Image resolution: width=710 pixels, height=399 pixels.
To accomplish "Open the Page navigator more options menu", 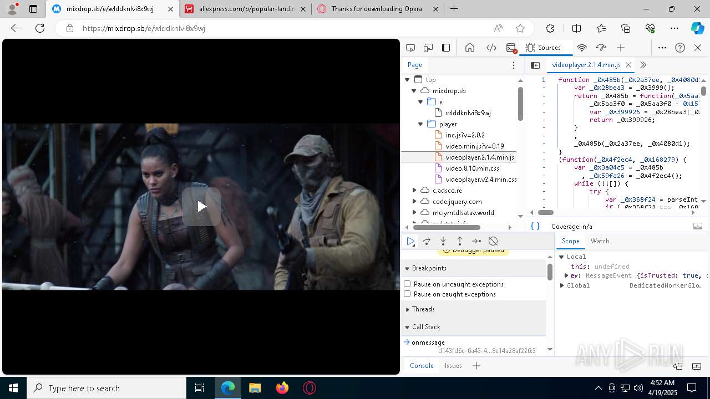I will 514,65.
